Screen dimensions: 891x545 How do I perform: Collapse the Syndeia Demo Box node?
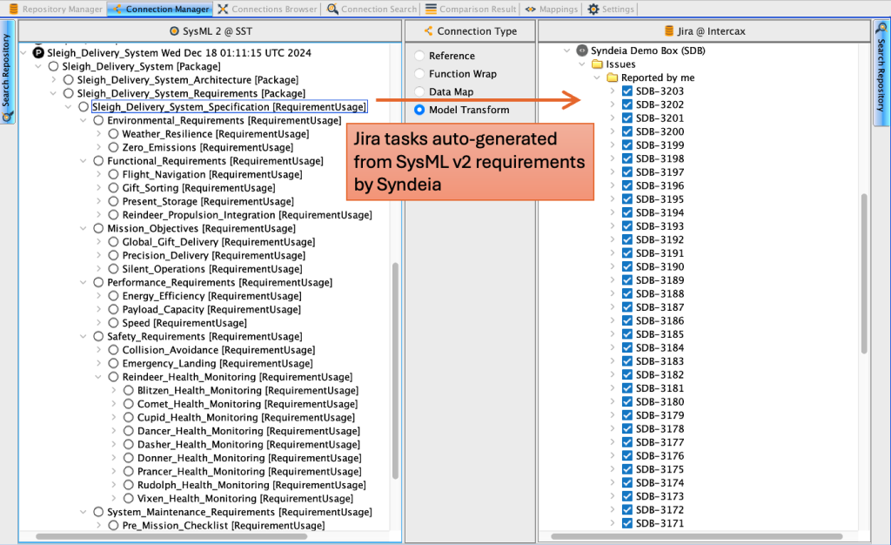[566, 50]
